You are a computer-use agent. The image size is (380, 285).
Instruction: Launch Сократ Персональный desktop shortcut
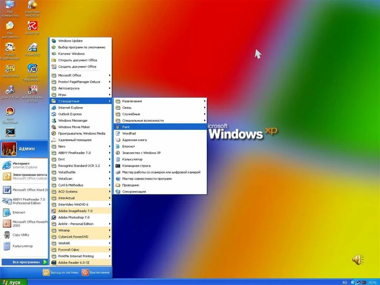coord(32,72)
